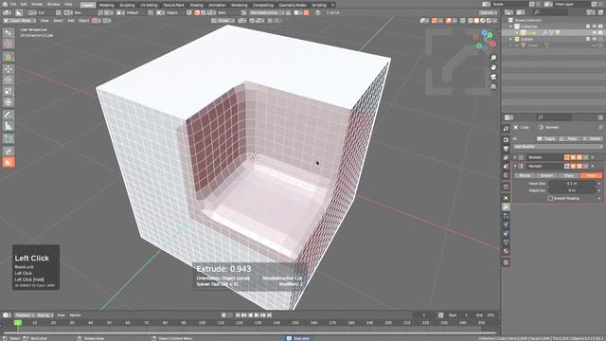Toggle visibility eye of Cube object
606x341 pixels.
click(x=594, y=33)
